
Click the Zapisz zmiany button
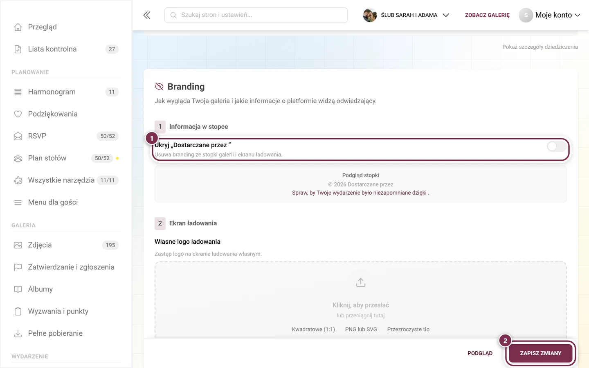pos(540,353)
